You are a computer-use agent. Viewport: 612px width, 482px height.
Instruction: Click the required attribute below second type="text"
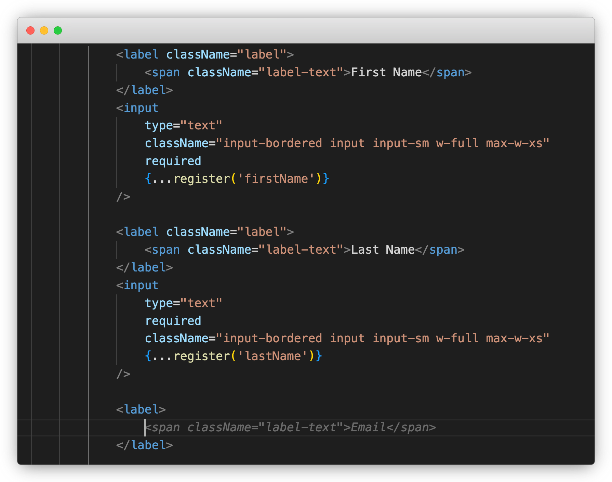click(x=173, y=321)
